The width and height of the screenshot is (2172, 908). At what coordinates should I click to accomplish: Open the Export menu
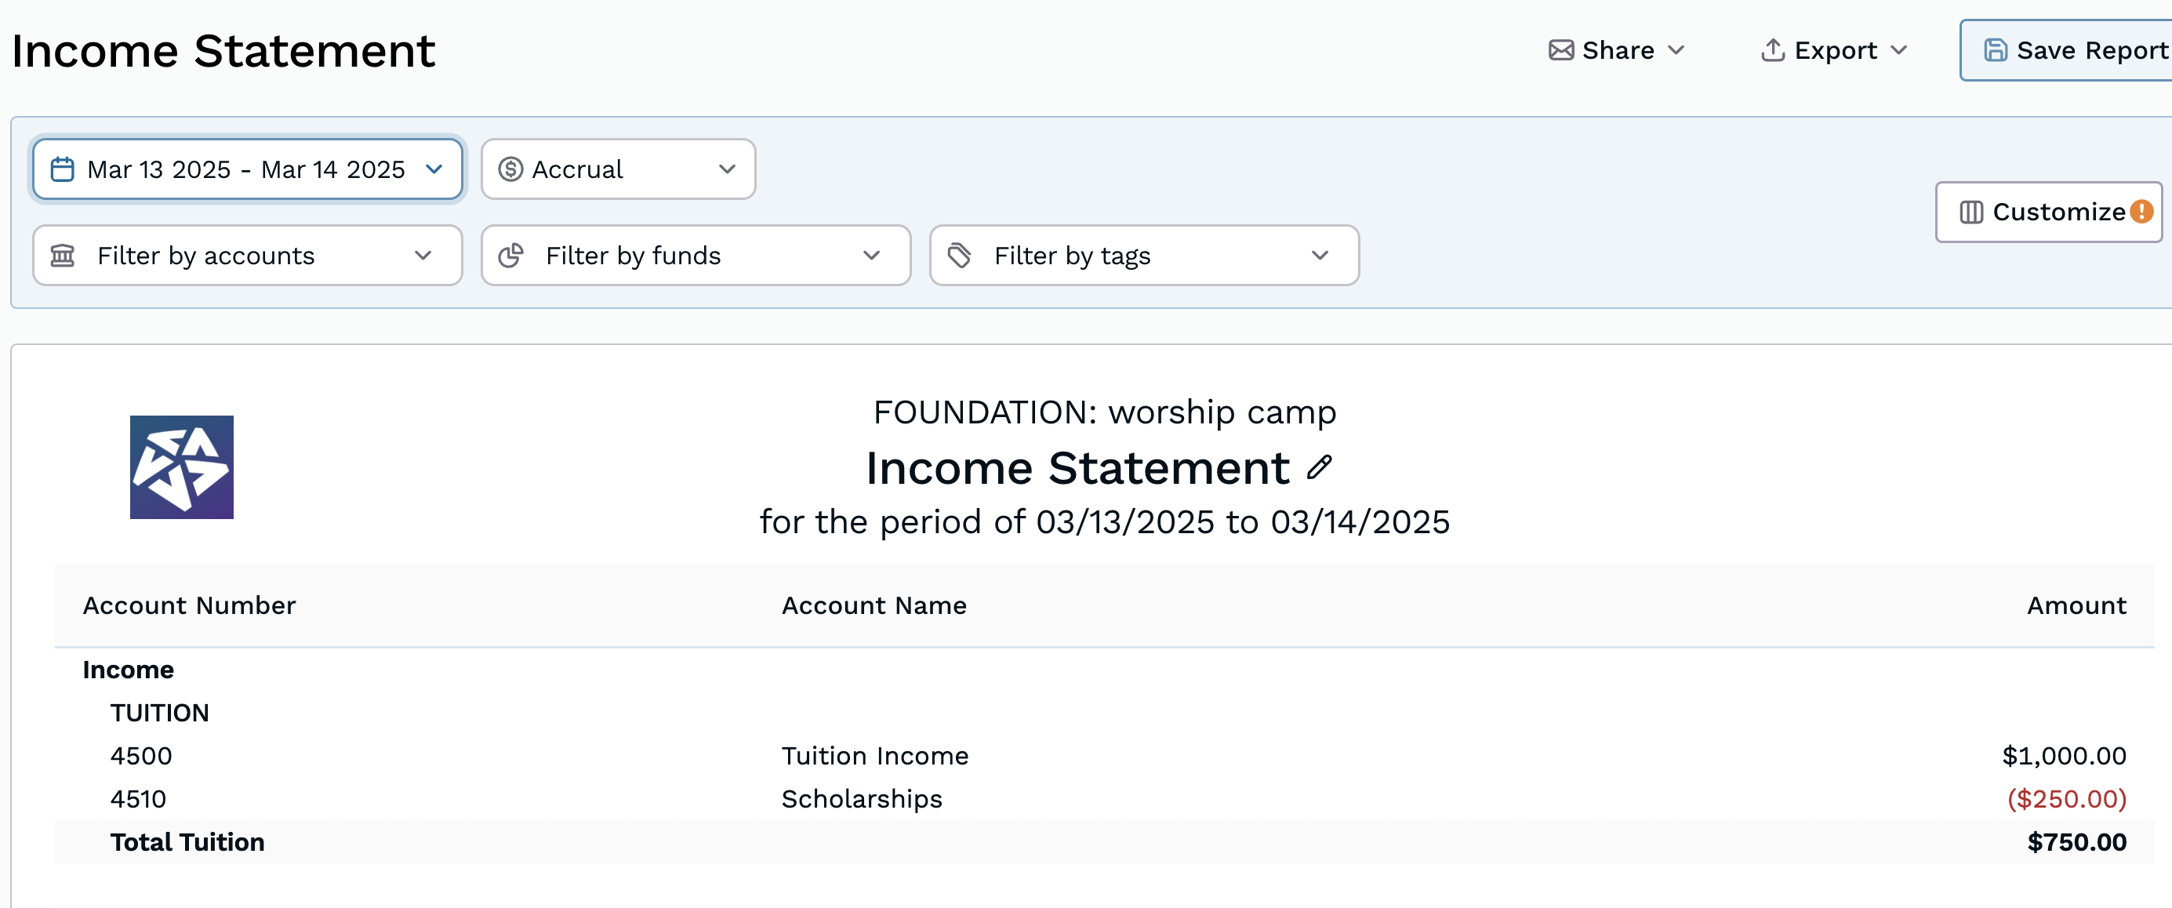click(x=1834, y=51)
